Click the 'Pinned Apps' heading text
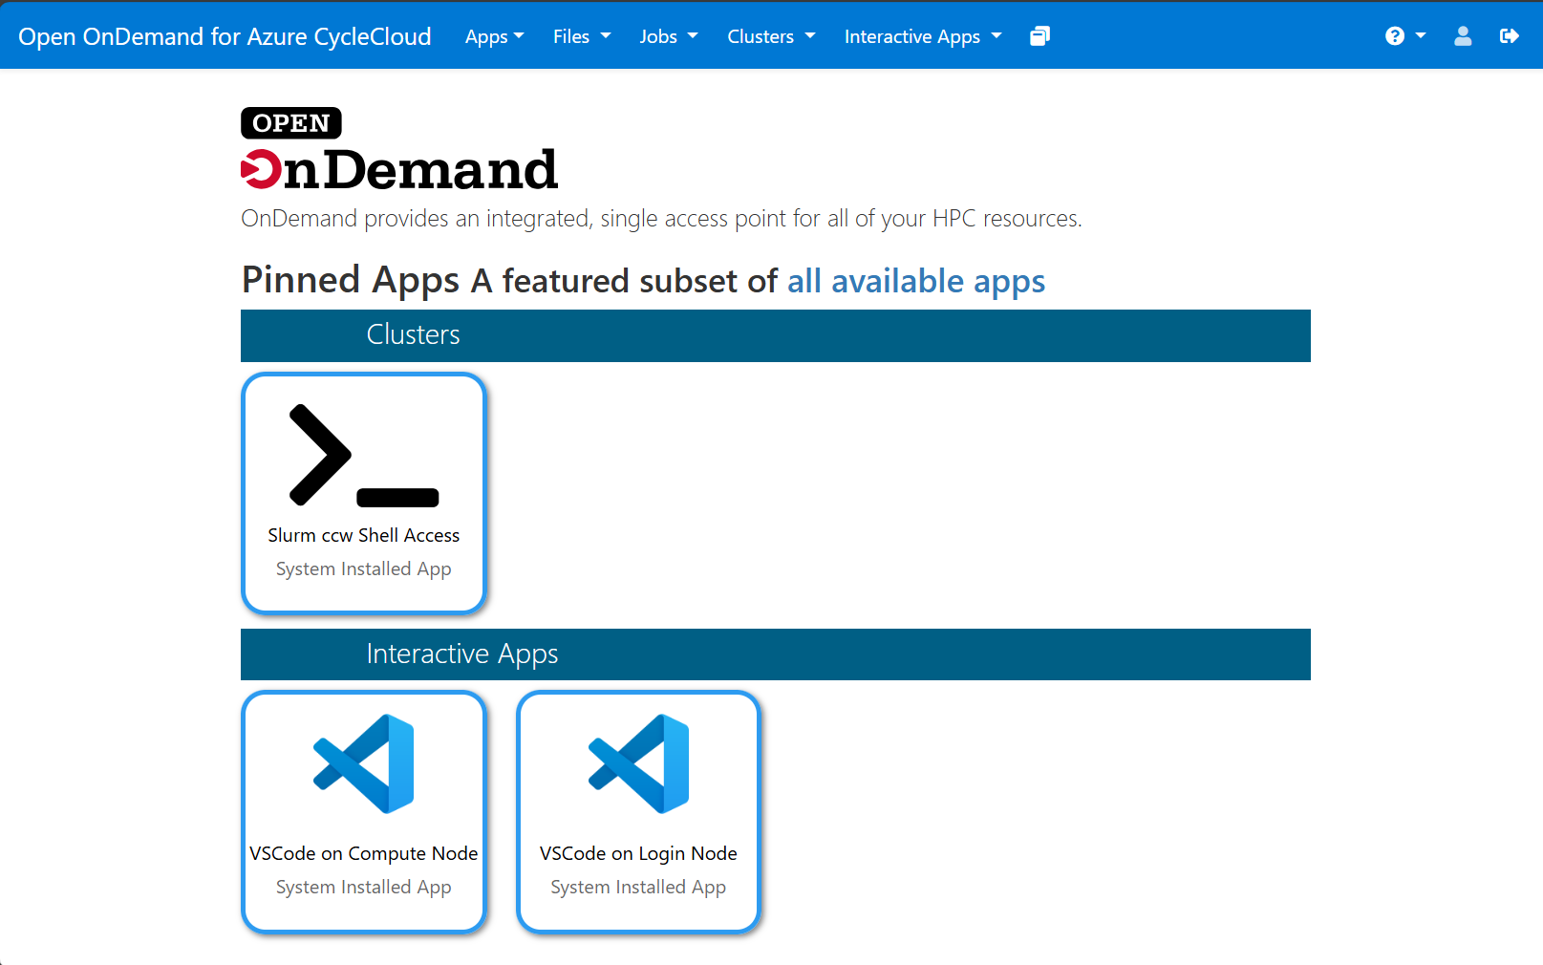 click(x=351, y=281)
